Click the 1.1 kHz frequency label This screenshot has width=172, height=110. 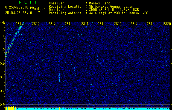(x=2, y=36)
